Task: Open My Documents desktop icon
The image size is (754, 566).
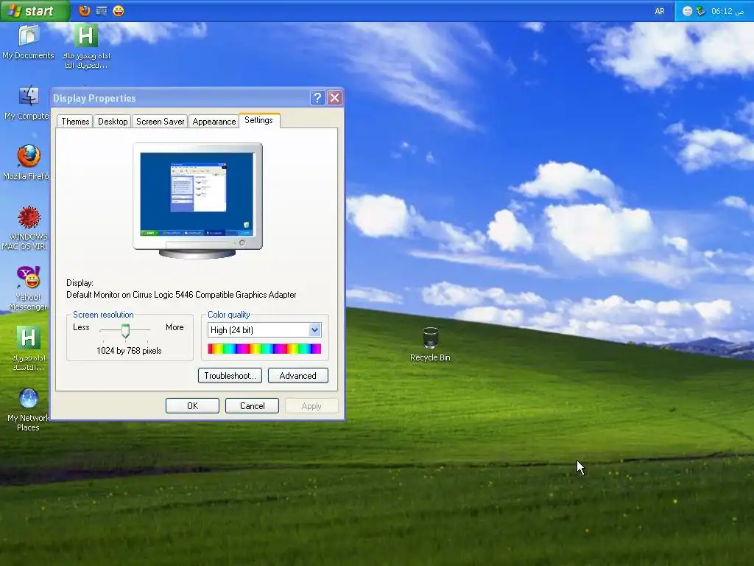Action: (x=29, y=42)
